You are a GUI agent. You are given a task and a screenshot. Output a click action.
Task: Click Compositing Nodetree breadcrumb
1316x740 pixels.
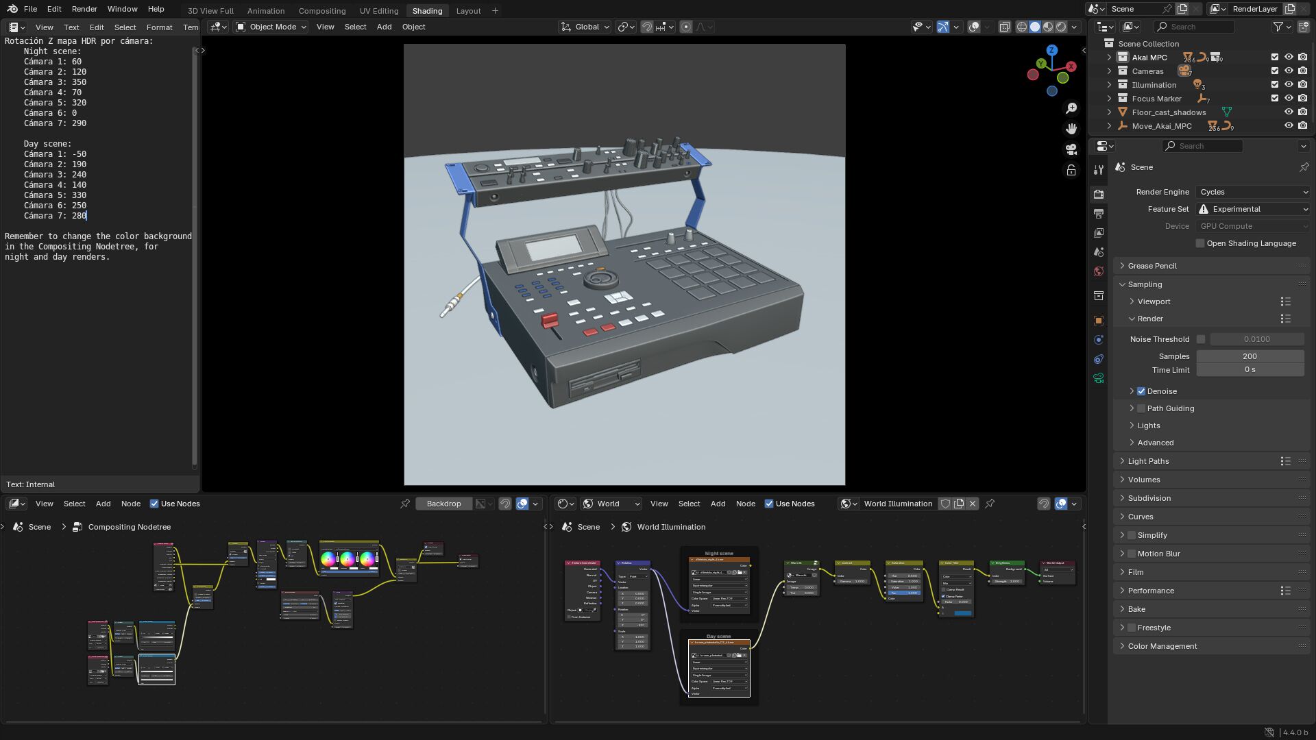(x=129, y=527)
